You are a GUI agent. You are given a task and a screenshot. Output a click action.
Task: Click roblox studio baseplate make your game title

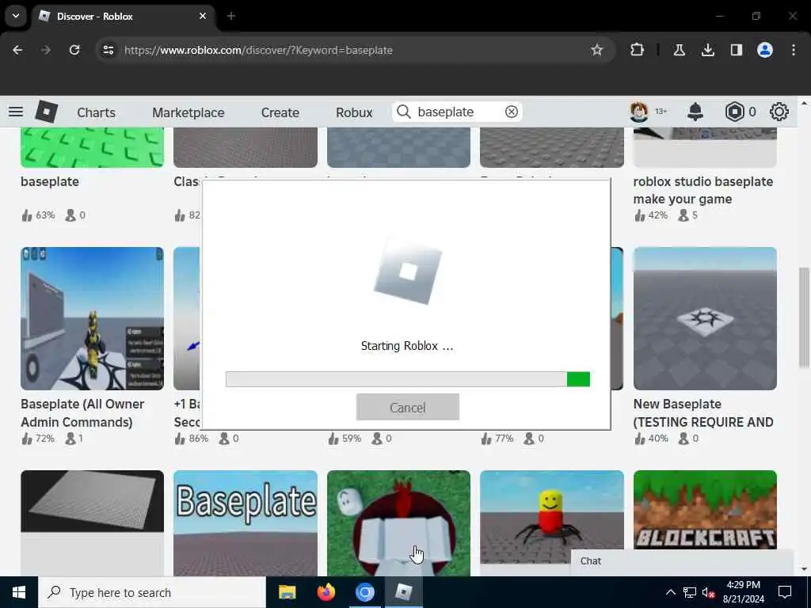pos(703,190)
